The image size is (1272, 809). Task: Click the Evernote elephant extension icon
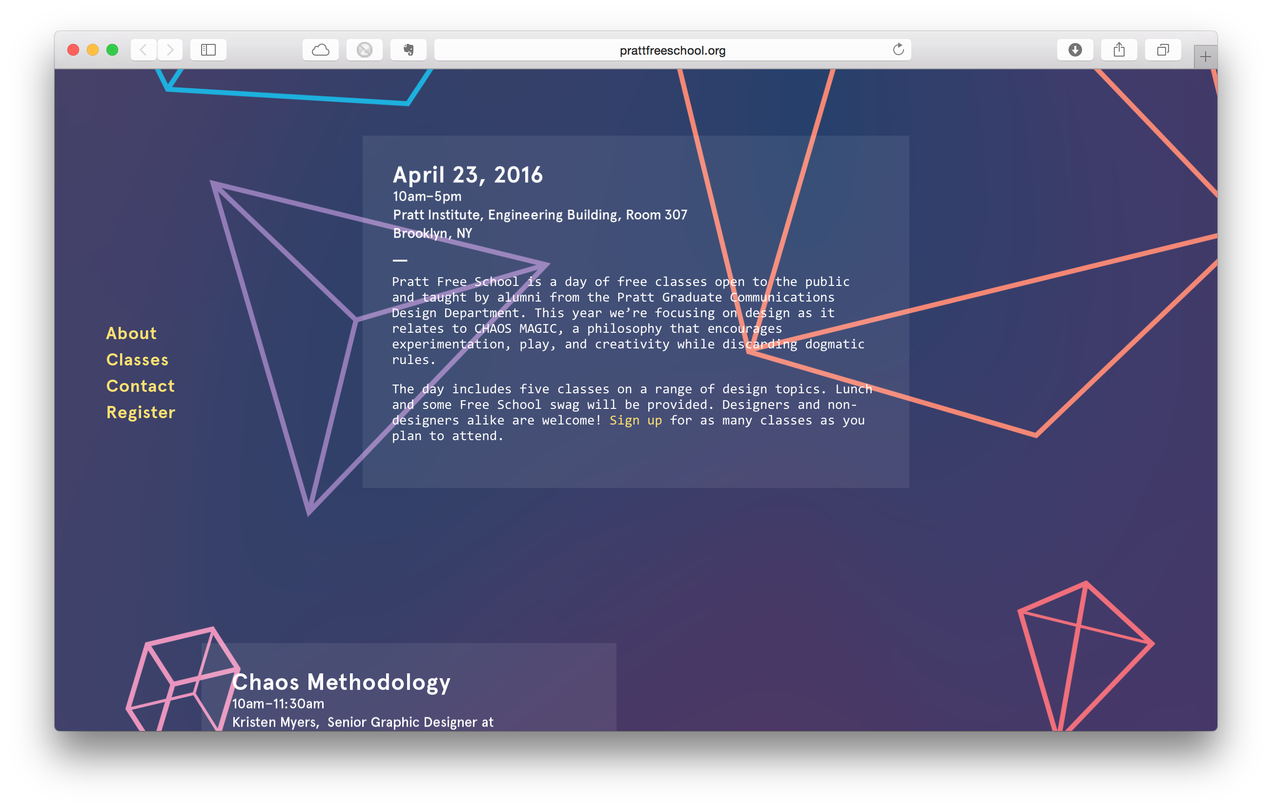point(409,50)
